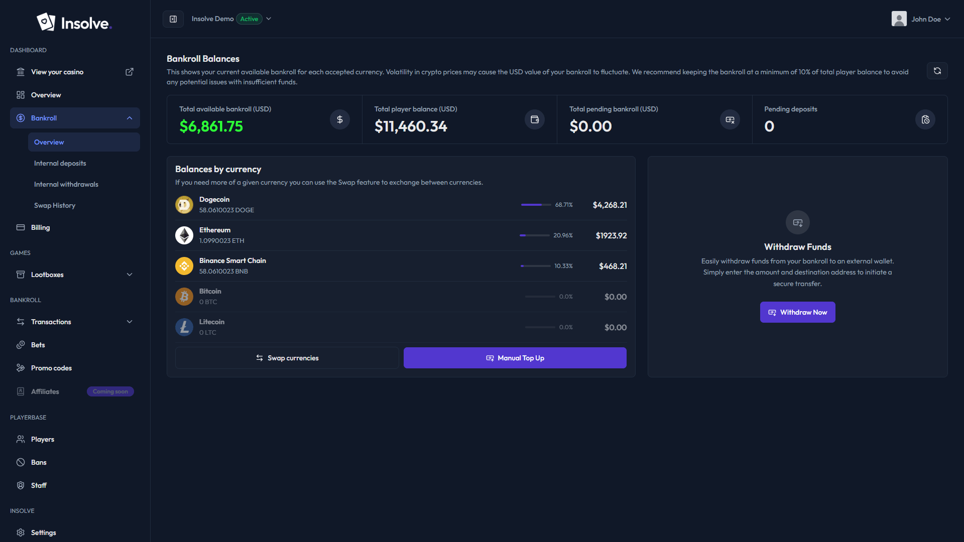Click the $4,268.21 Dogecoin balance

pyautogui.click(x=610, y=205)
